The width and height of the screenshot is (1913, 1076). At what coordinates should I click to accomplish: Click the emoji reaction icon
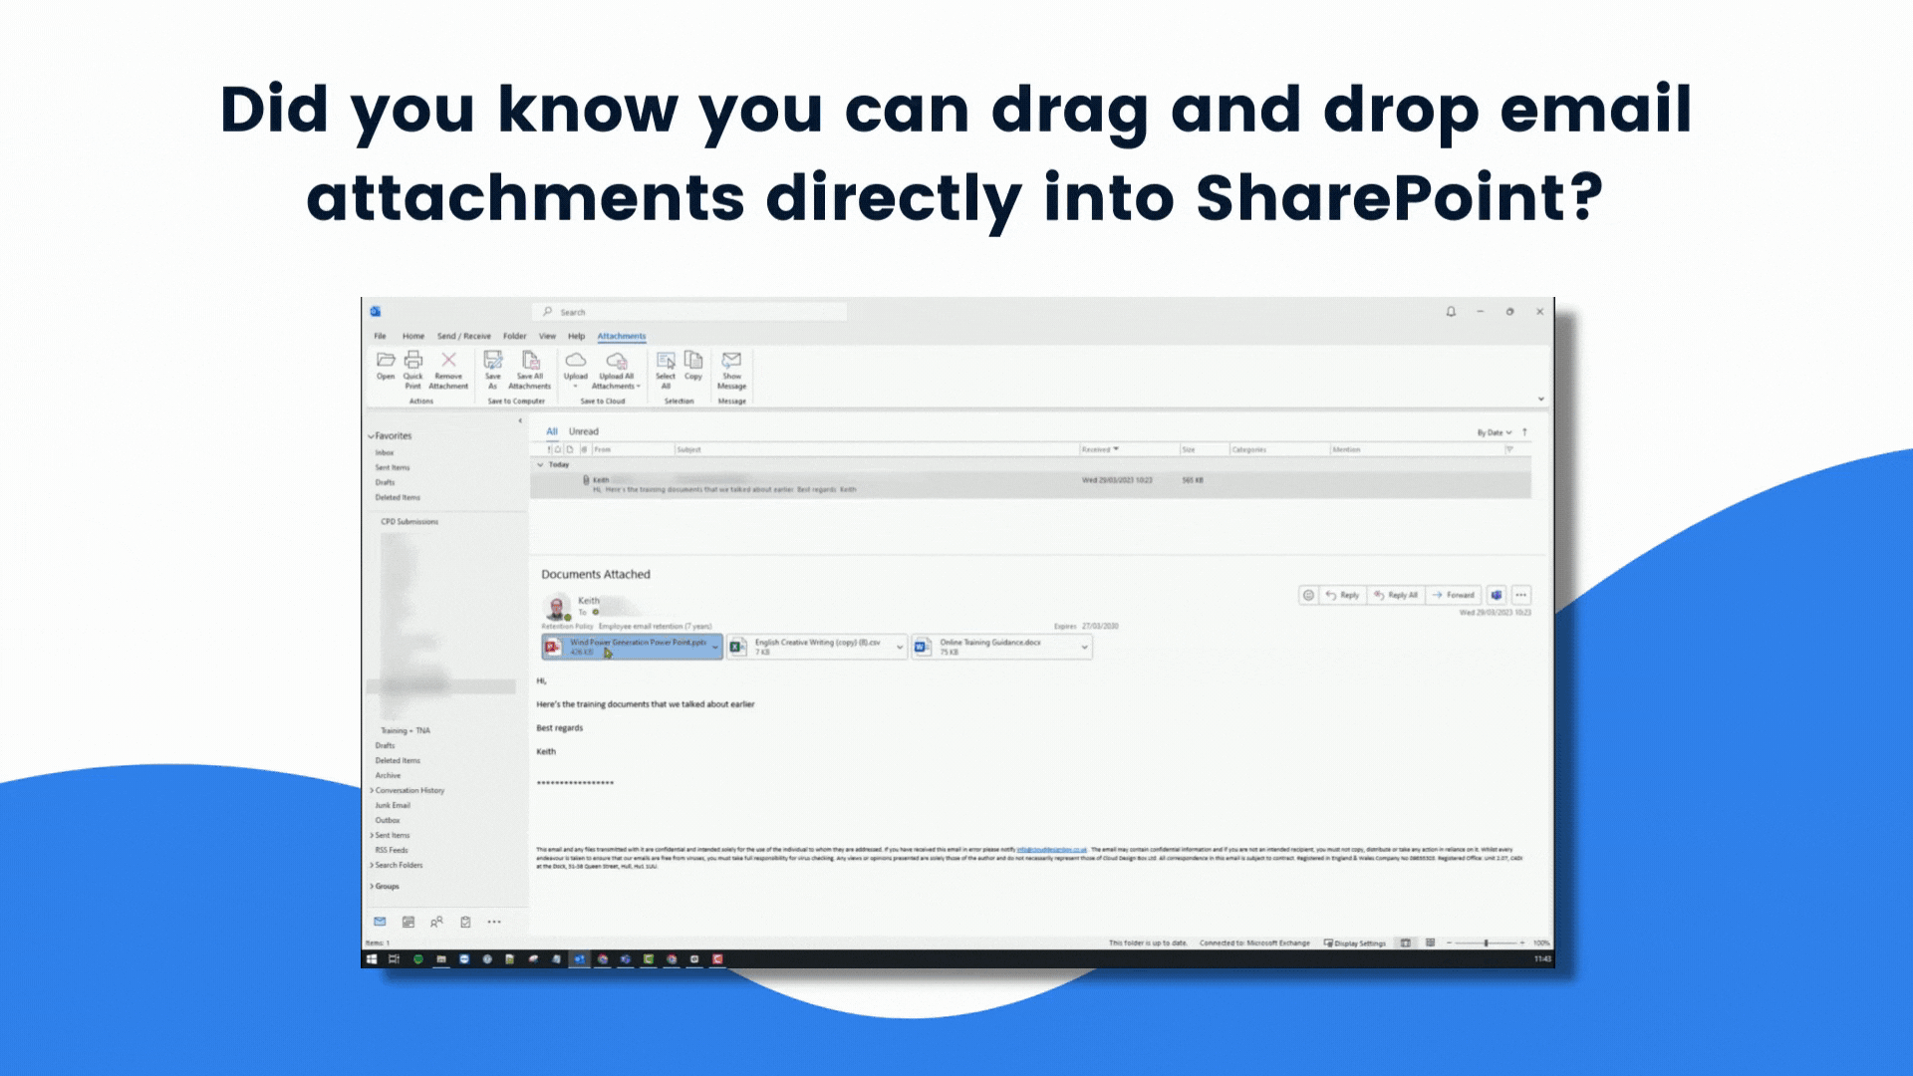[1308, 595]
